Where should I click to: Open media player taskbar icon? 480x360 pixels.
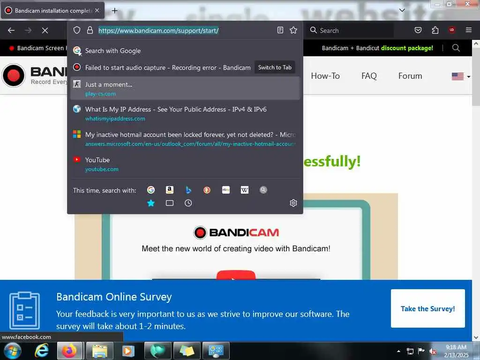pyautogui.click(x=128, y=351)
